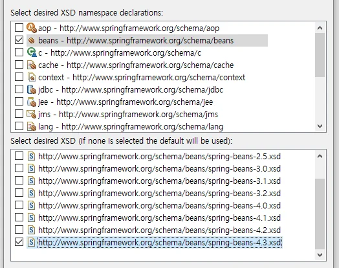Select the spring-beans-4.0.xsd URL text
339x268 pixels.
point(159,206)
